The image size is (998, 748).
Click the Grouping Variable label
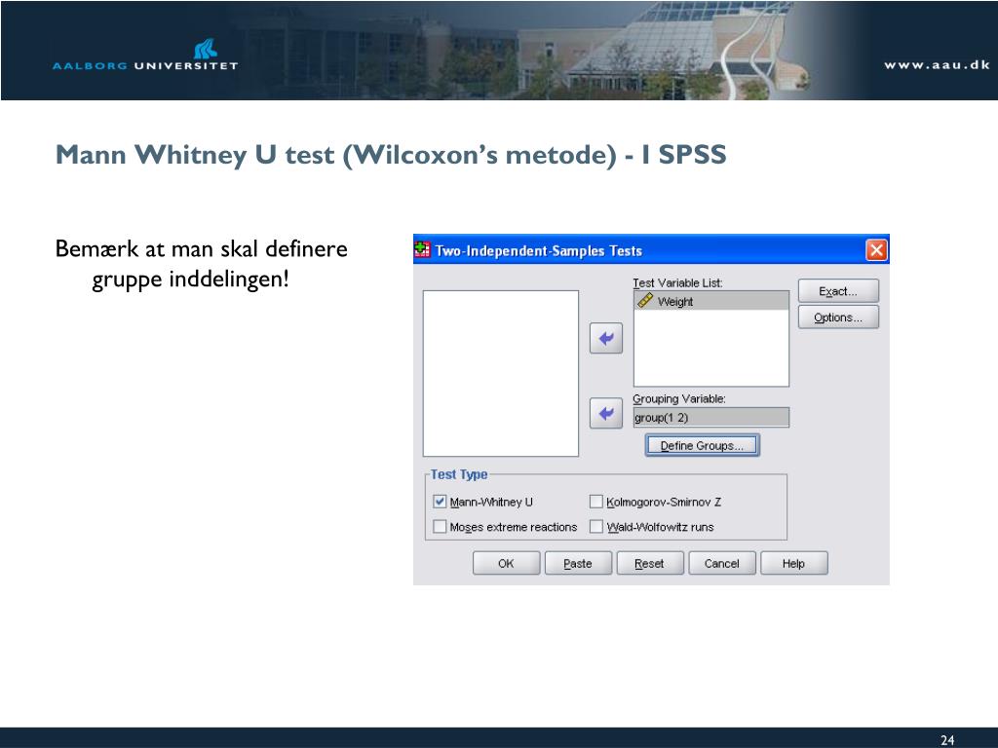coord(679,398)
